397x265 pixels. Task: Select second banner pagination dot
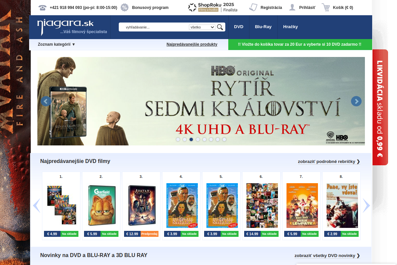tap(185, 139)
